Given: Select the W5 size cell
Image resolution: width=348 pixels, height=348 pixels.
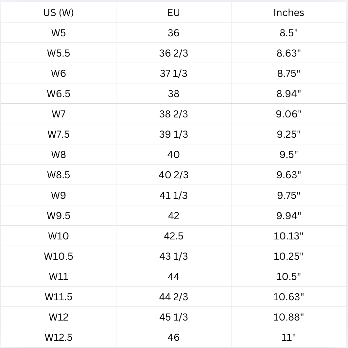Looking at the screenshot, I should 59,33.
